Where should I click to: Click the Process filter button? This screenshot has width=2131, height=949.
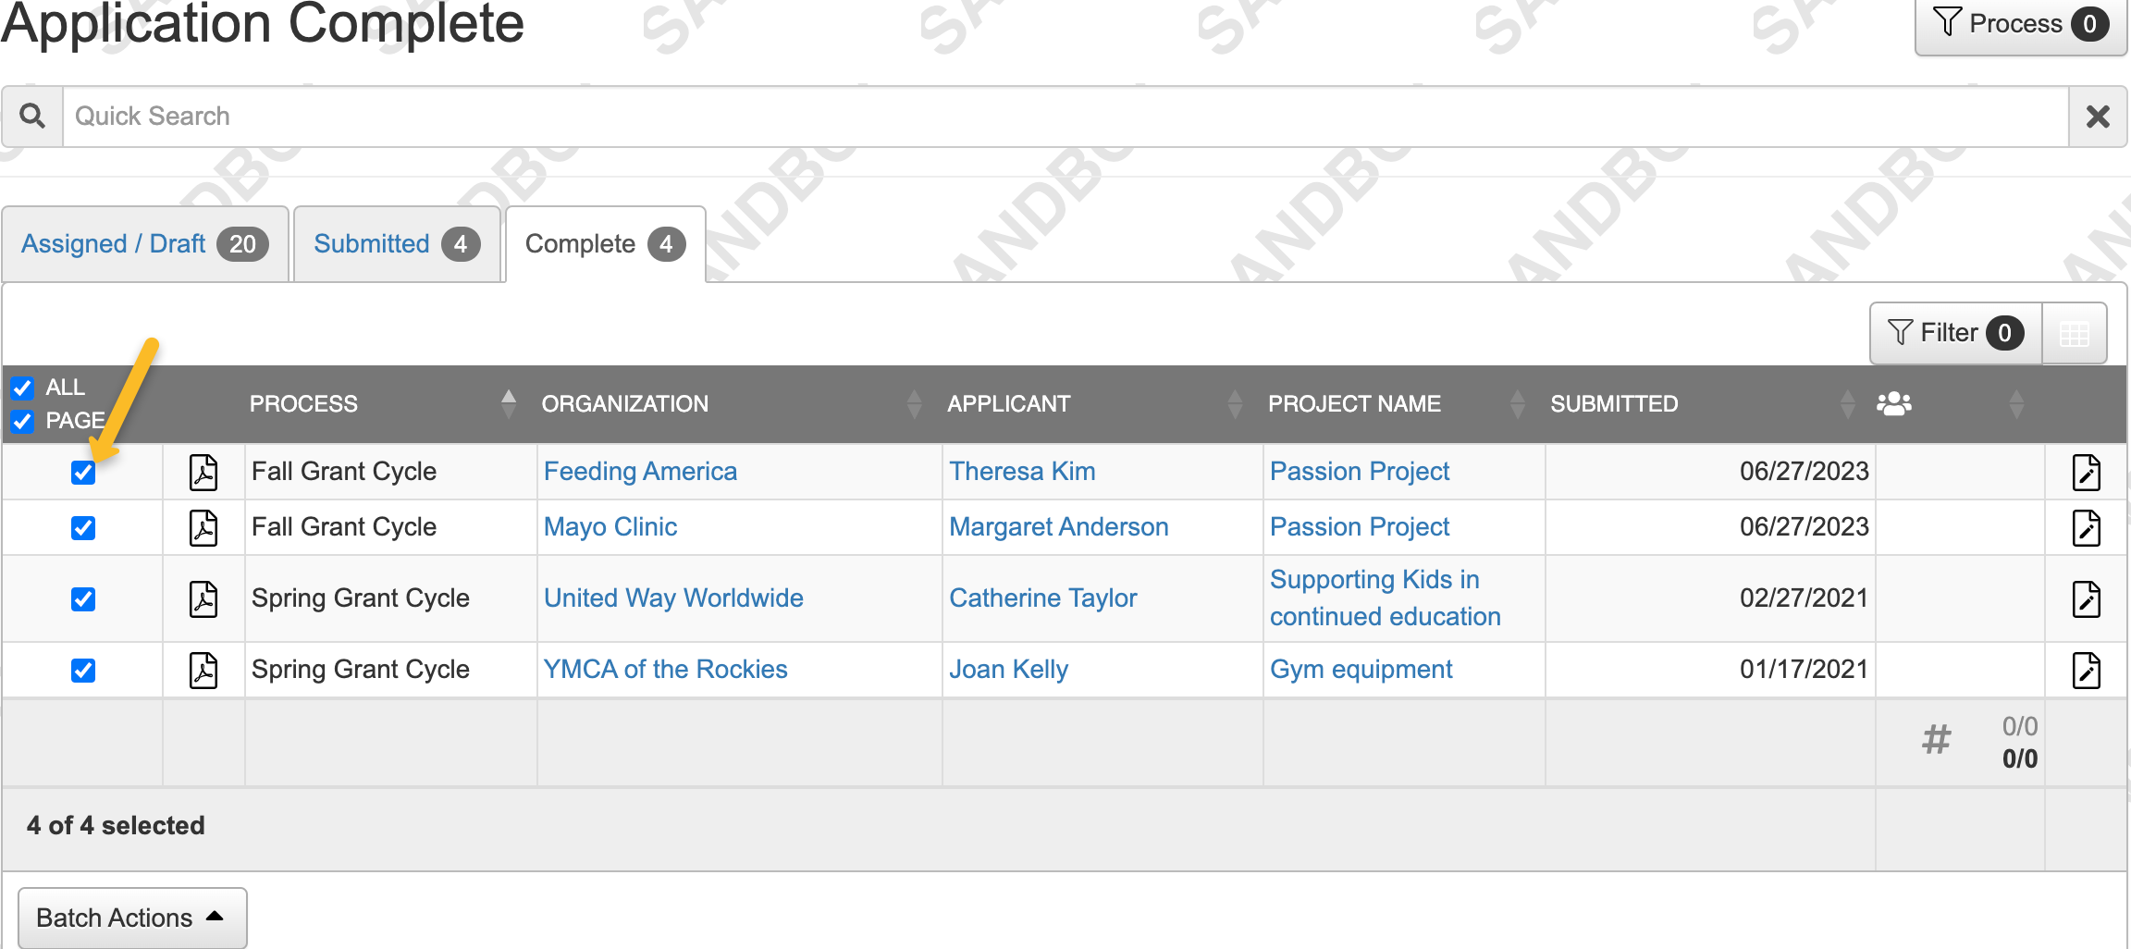[x=2019, y=24]
